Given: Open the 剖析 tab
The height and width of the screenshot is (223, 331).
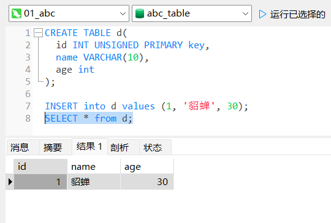Looking at the screenshot, I should tap(123, 147).
